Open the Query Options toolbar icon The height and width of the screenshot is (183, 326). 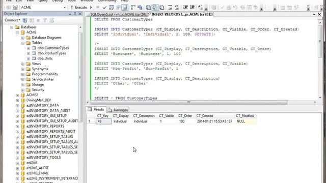click(118, 8)
